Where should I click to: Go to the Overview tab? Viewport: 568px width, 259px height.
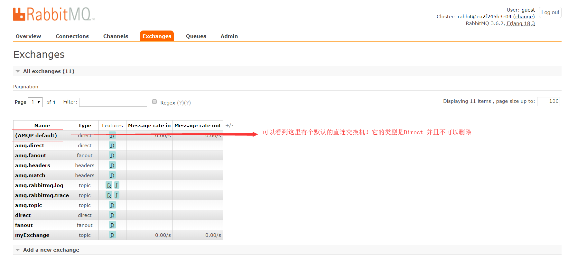click(28, 36)
